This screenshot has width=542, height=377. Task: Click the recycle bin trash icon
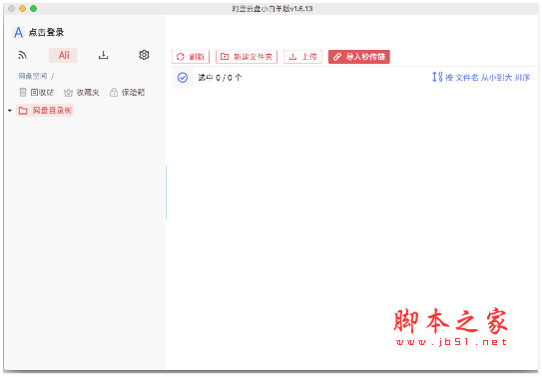pos(23,92)
